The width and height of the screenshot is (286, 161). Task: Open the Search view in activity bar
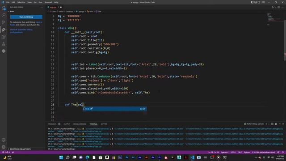click(4, 15)
